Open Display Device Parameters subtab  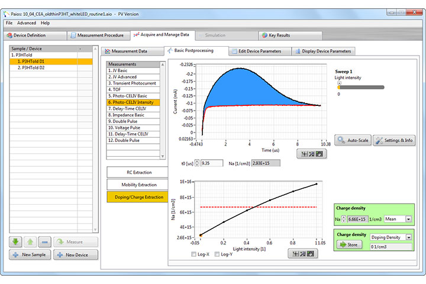point(323,51)
